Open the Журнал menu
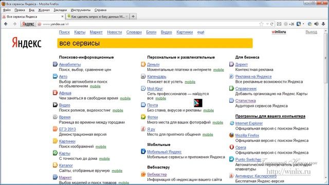Viewport: 329px width, 185px height. coord(44,10)
